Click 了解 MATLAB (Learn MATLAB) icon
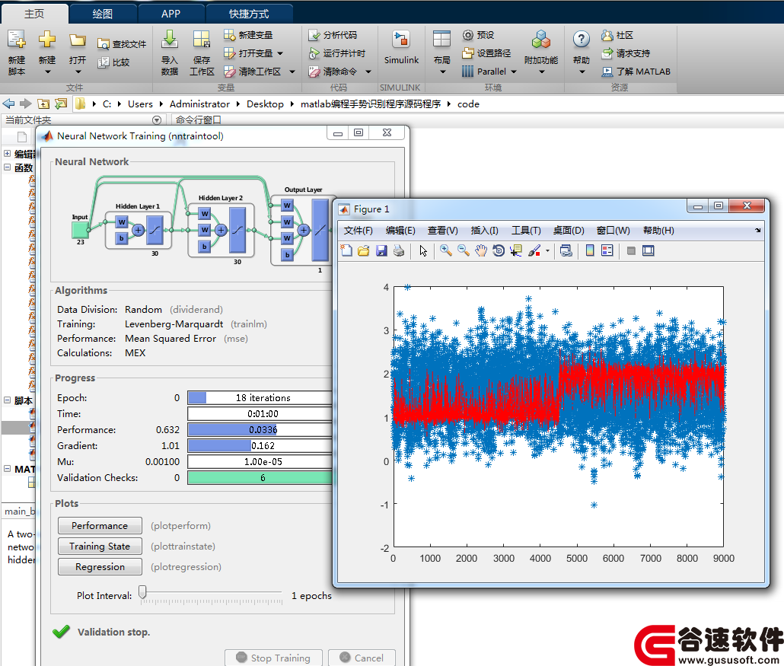 607,72
